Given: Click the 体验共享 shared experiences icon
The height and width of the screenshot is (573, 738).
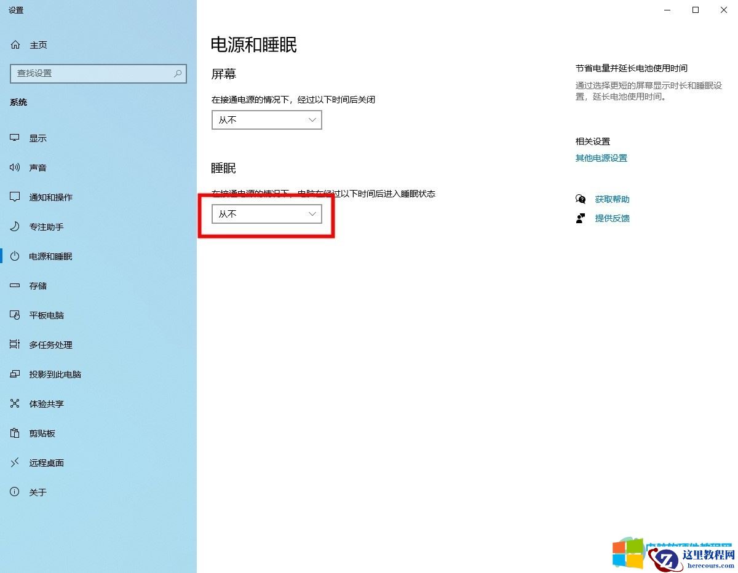Looking at the screenshot, I should point(15,403).
